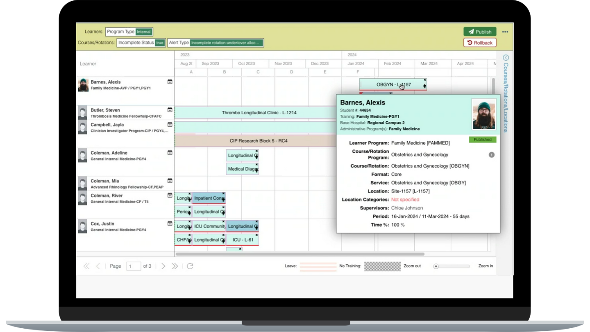Screen dimensions: 590x332
Task: Rollback recent schedule changes
Action: click(x=479, y=42)
